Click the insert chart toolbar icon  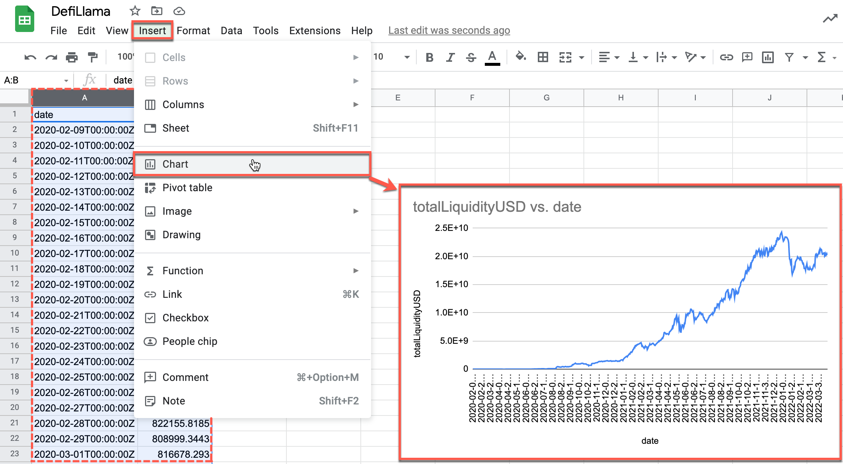point(768,57)
